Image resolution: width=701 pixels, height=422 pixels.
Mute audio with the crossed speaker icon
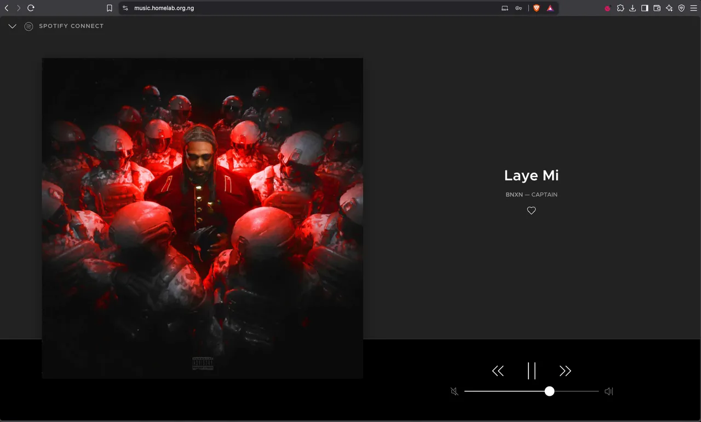coord(455,391)
